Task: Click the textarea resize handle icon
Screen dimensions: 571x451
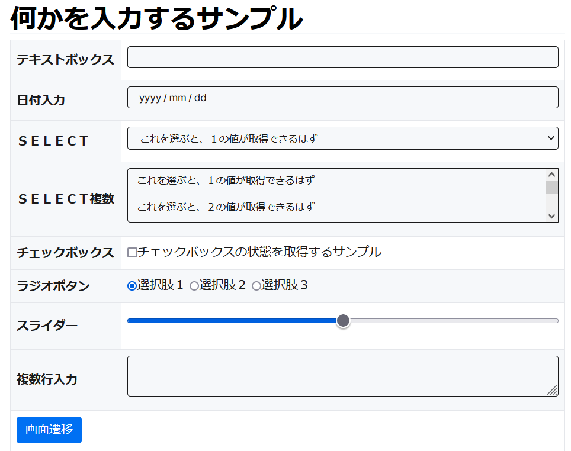Action: pyautogui.click(x=553, y=390)
